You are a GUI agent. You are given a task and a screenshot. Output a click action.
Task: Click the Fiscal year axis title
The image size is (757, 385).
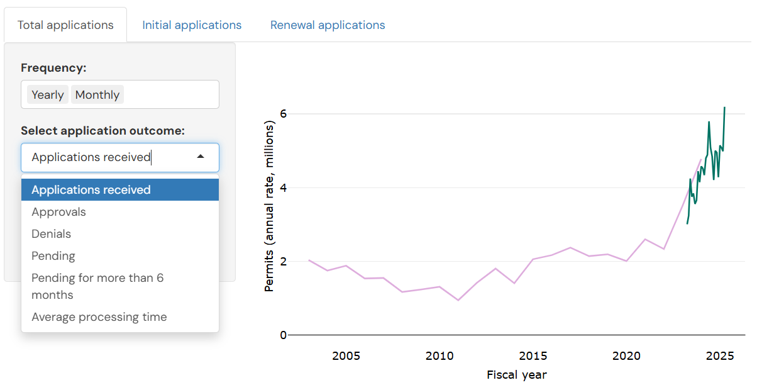click(517, 375)
